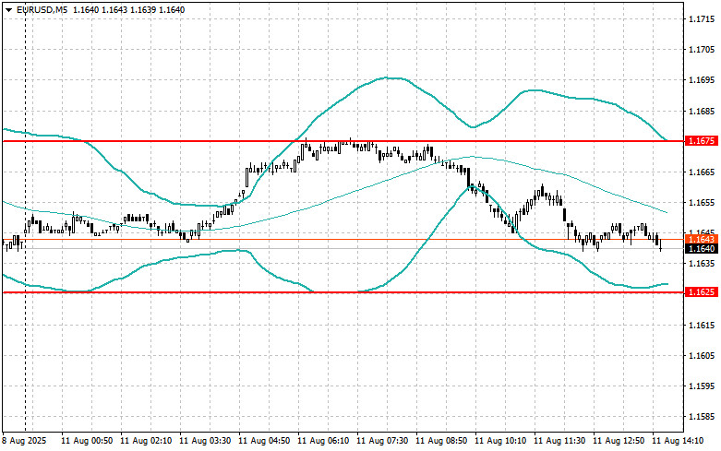Click the 11 Aug 03:30 time label

point(205,441)
